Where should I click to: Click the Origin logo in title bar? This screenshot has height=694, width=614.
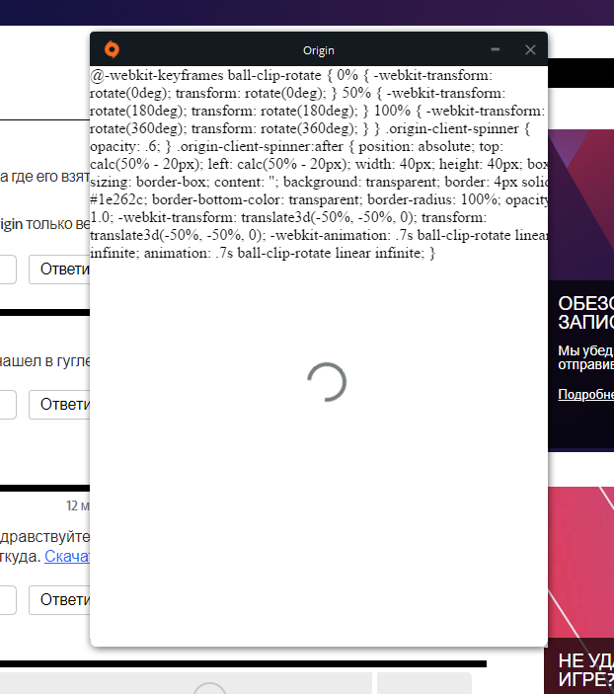click(112, 49)
